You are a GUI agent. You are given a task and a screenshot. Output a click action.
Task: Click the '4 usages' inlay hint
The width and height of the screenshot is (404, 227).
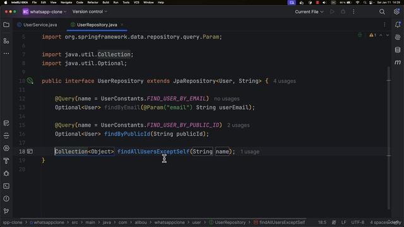285,81
